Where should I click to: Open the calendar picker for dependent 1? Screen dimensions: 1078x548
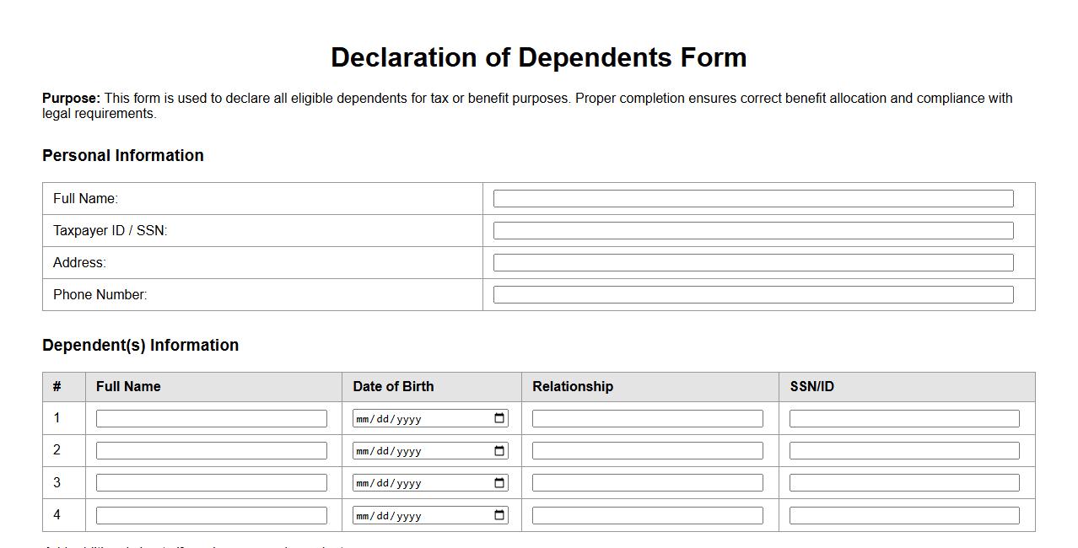click(499, 417)
